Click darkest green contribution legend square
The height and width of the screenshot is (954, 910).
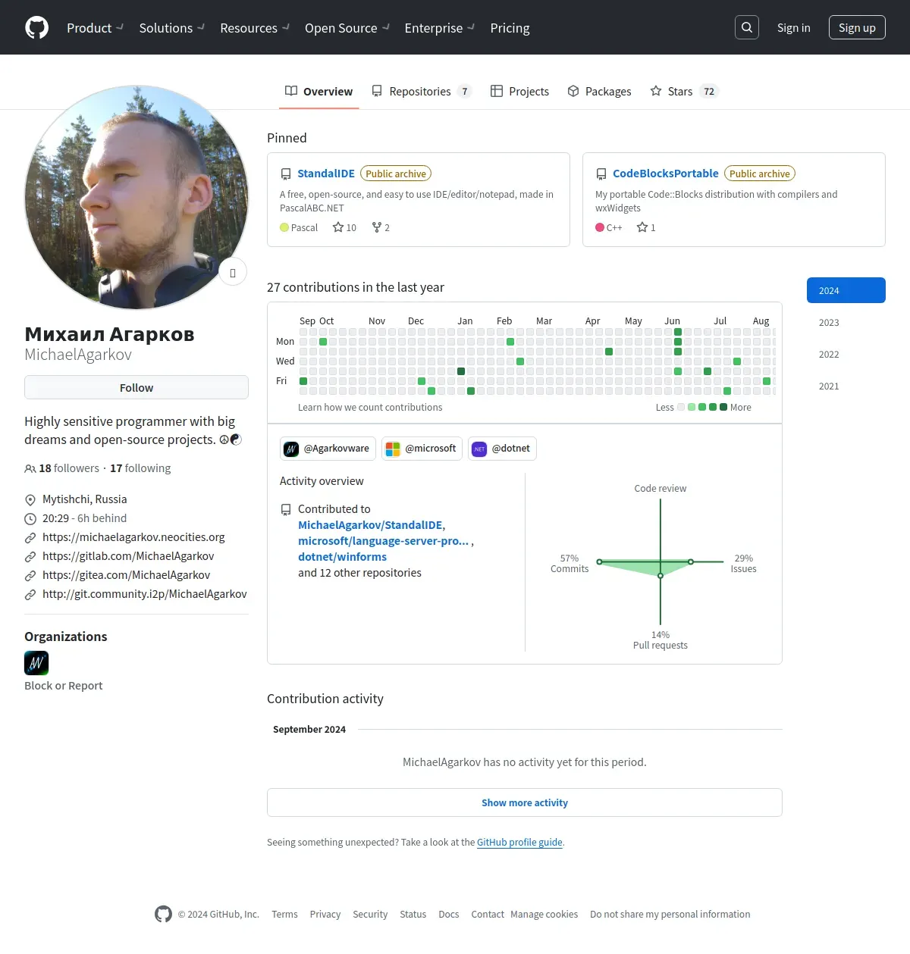point(723,408)
